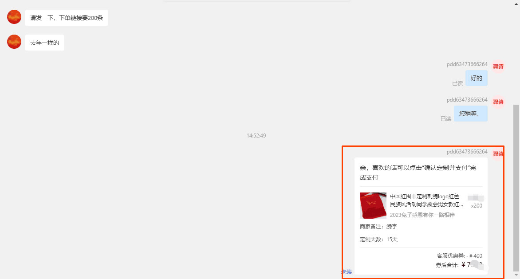Click the 翼诗 avatar on the order card message
Screen dimensions: 520x279
498,153
